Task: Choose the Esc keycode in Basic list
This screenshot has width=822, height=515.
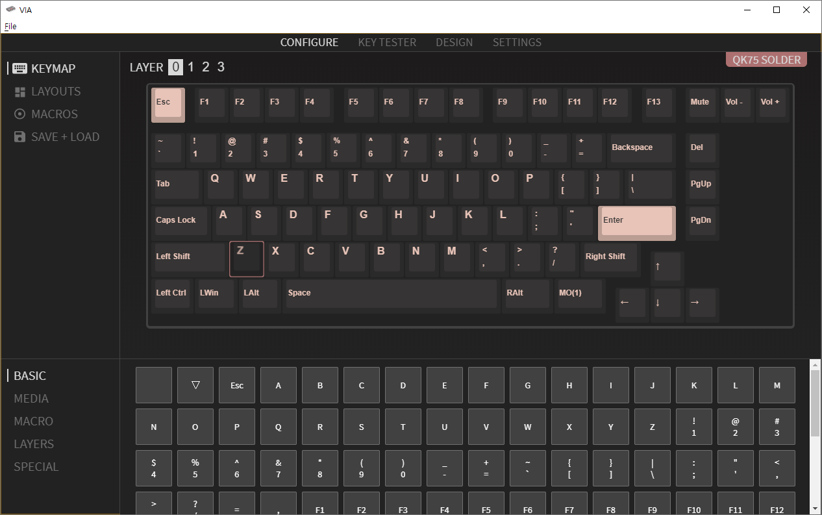Action: point(237,385)
